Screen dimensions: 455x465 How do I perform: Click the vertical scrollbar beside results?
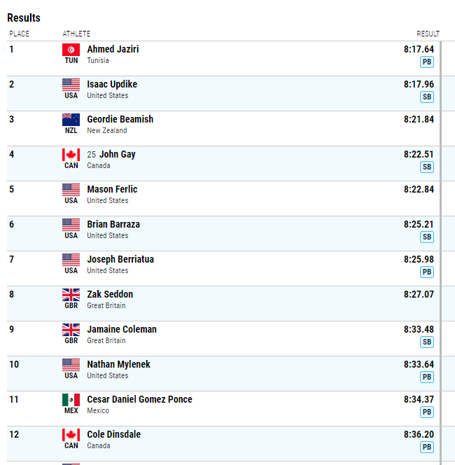coord(441,252)
